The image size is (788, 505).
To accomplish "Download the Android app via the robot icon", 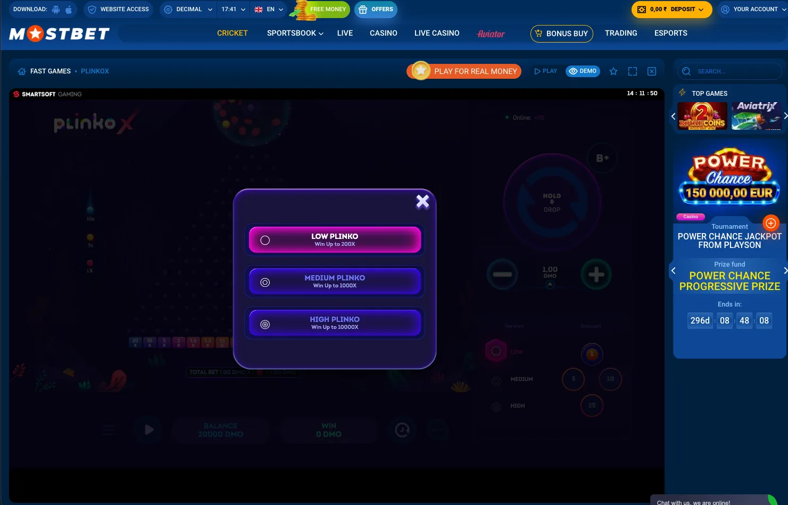I will point(56,10).
